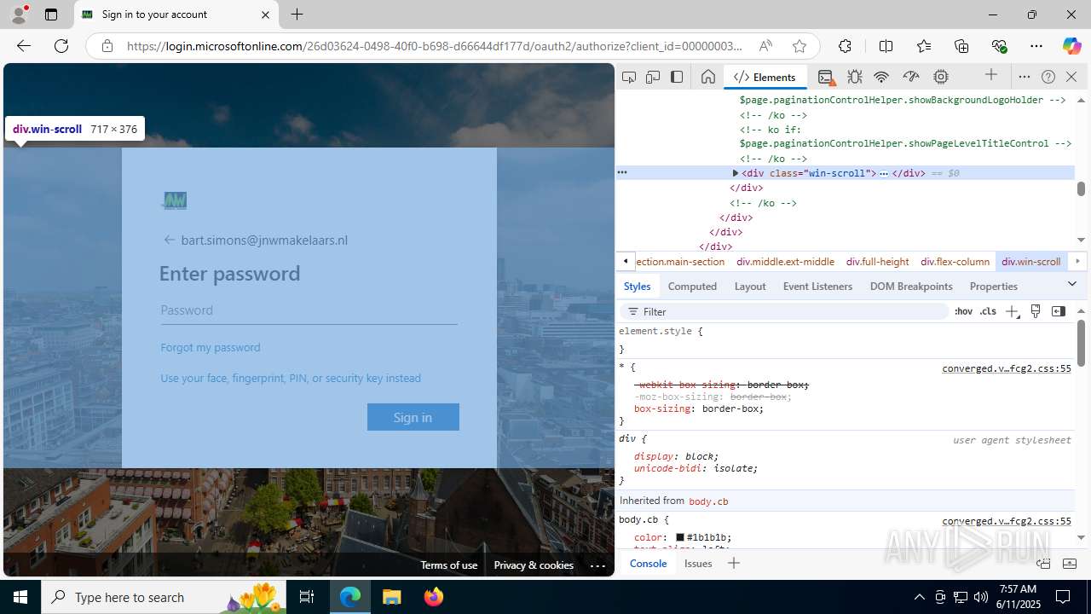Open converged css link for body.cb rule

(1006, 521)
